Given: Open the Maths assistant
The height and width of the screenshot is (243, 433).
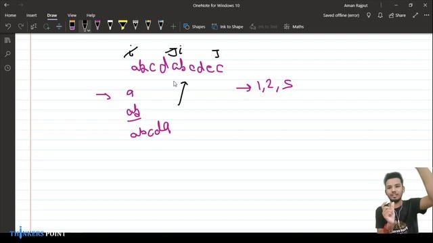Looking at the screenshot, I should [x=294, y=27].
